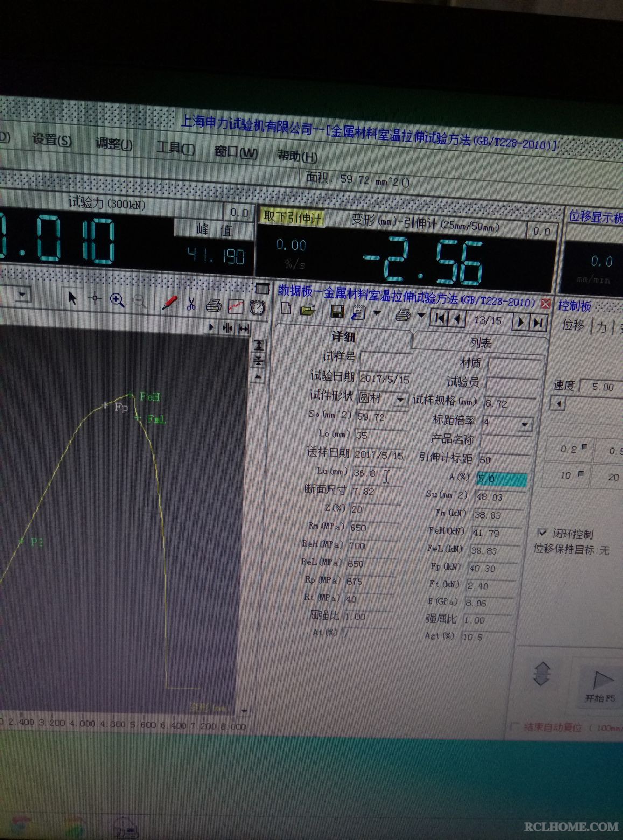Toggle the 闭环控制 checkbox
Screen dimensions: 623x840
(543, 533)
